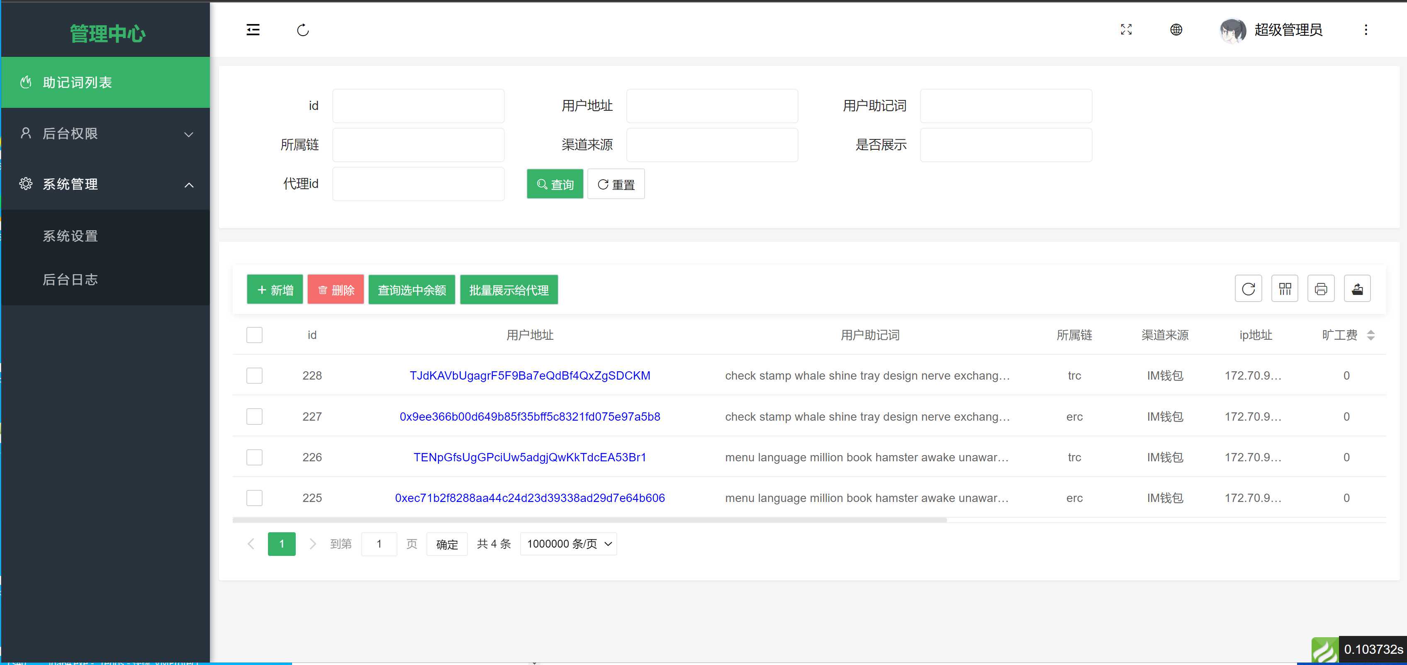
Task: Click the red 删除 delete button
Action: (335, 290)
